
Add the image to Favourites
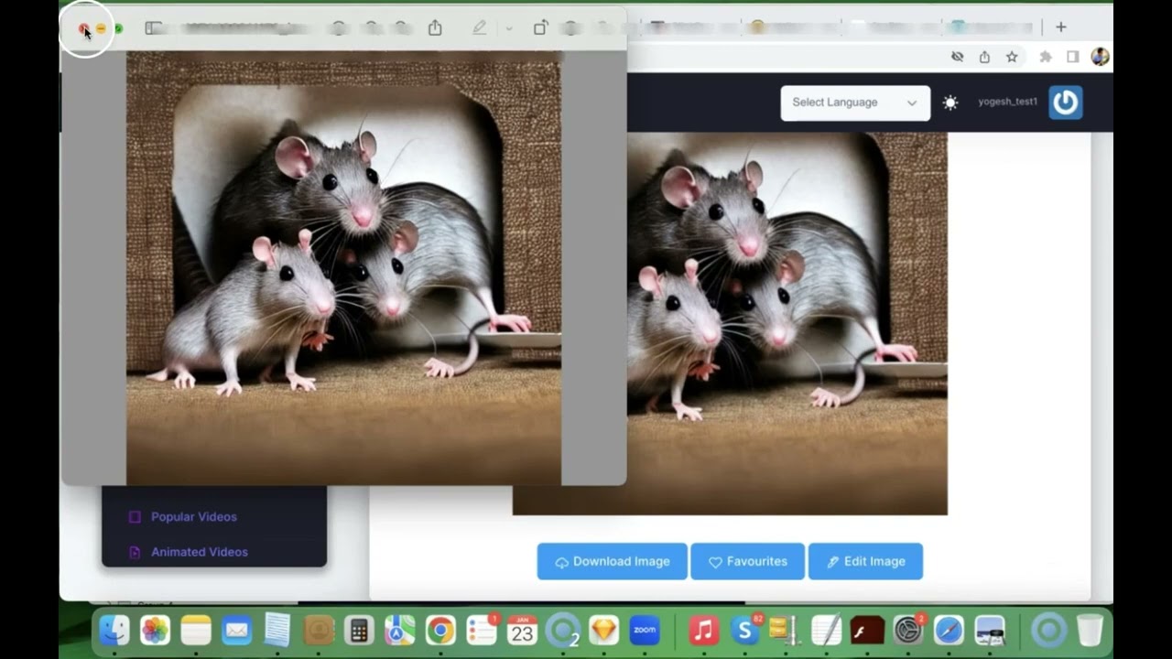pos(747,561)
